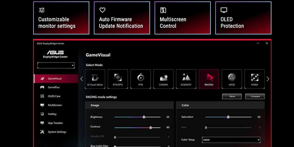Show previous modes with left chevron
Screen dimensions: 294x147
pyautogui.click(x=81, y=79)
